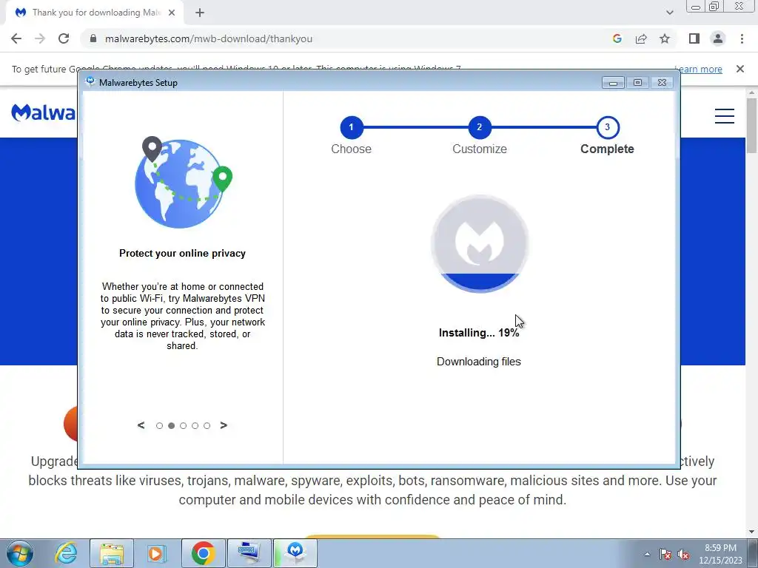The image size is (758, 568).
Task: Reload the Malwarebytes page
Action: [x=64, y=38]
